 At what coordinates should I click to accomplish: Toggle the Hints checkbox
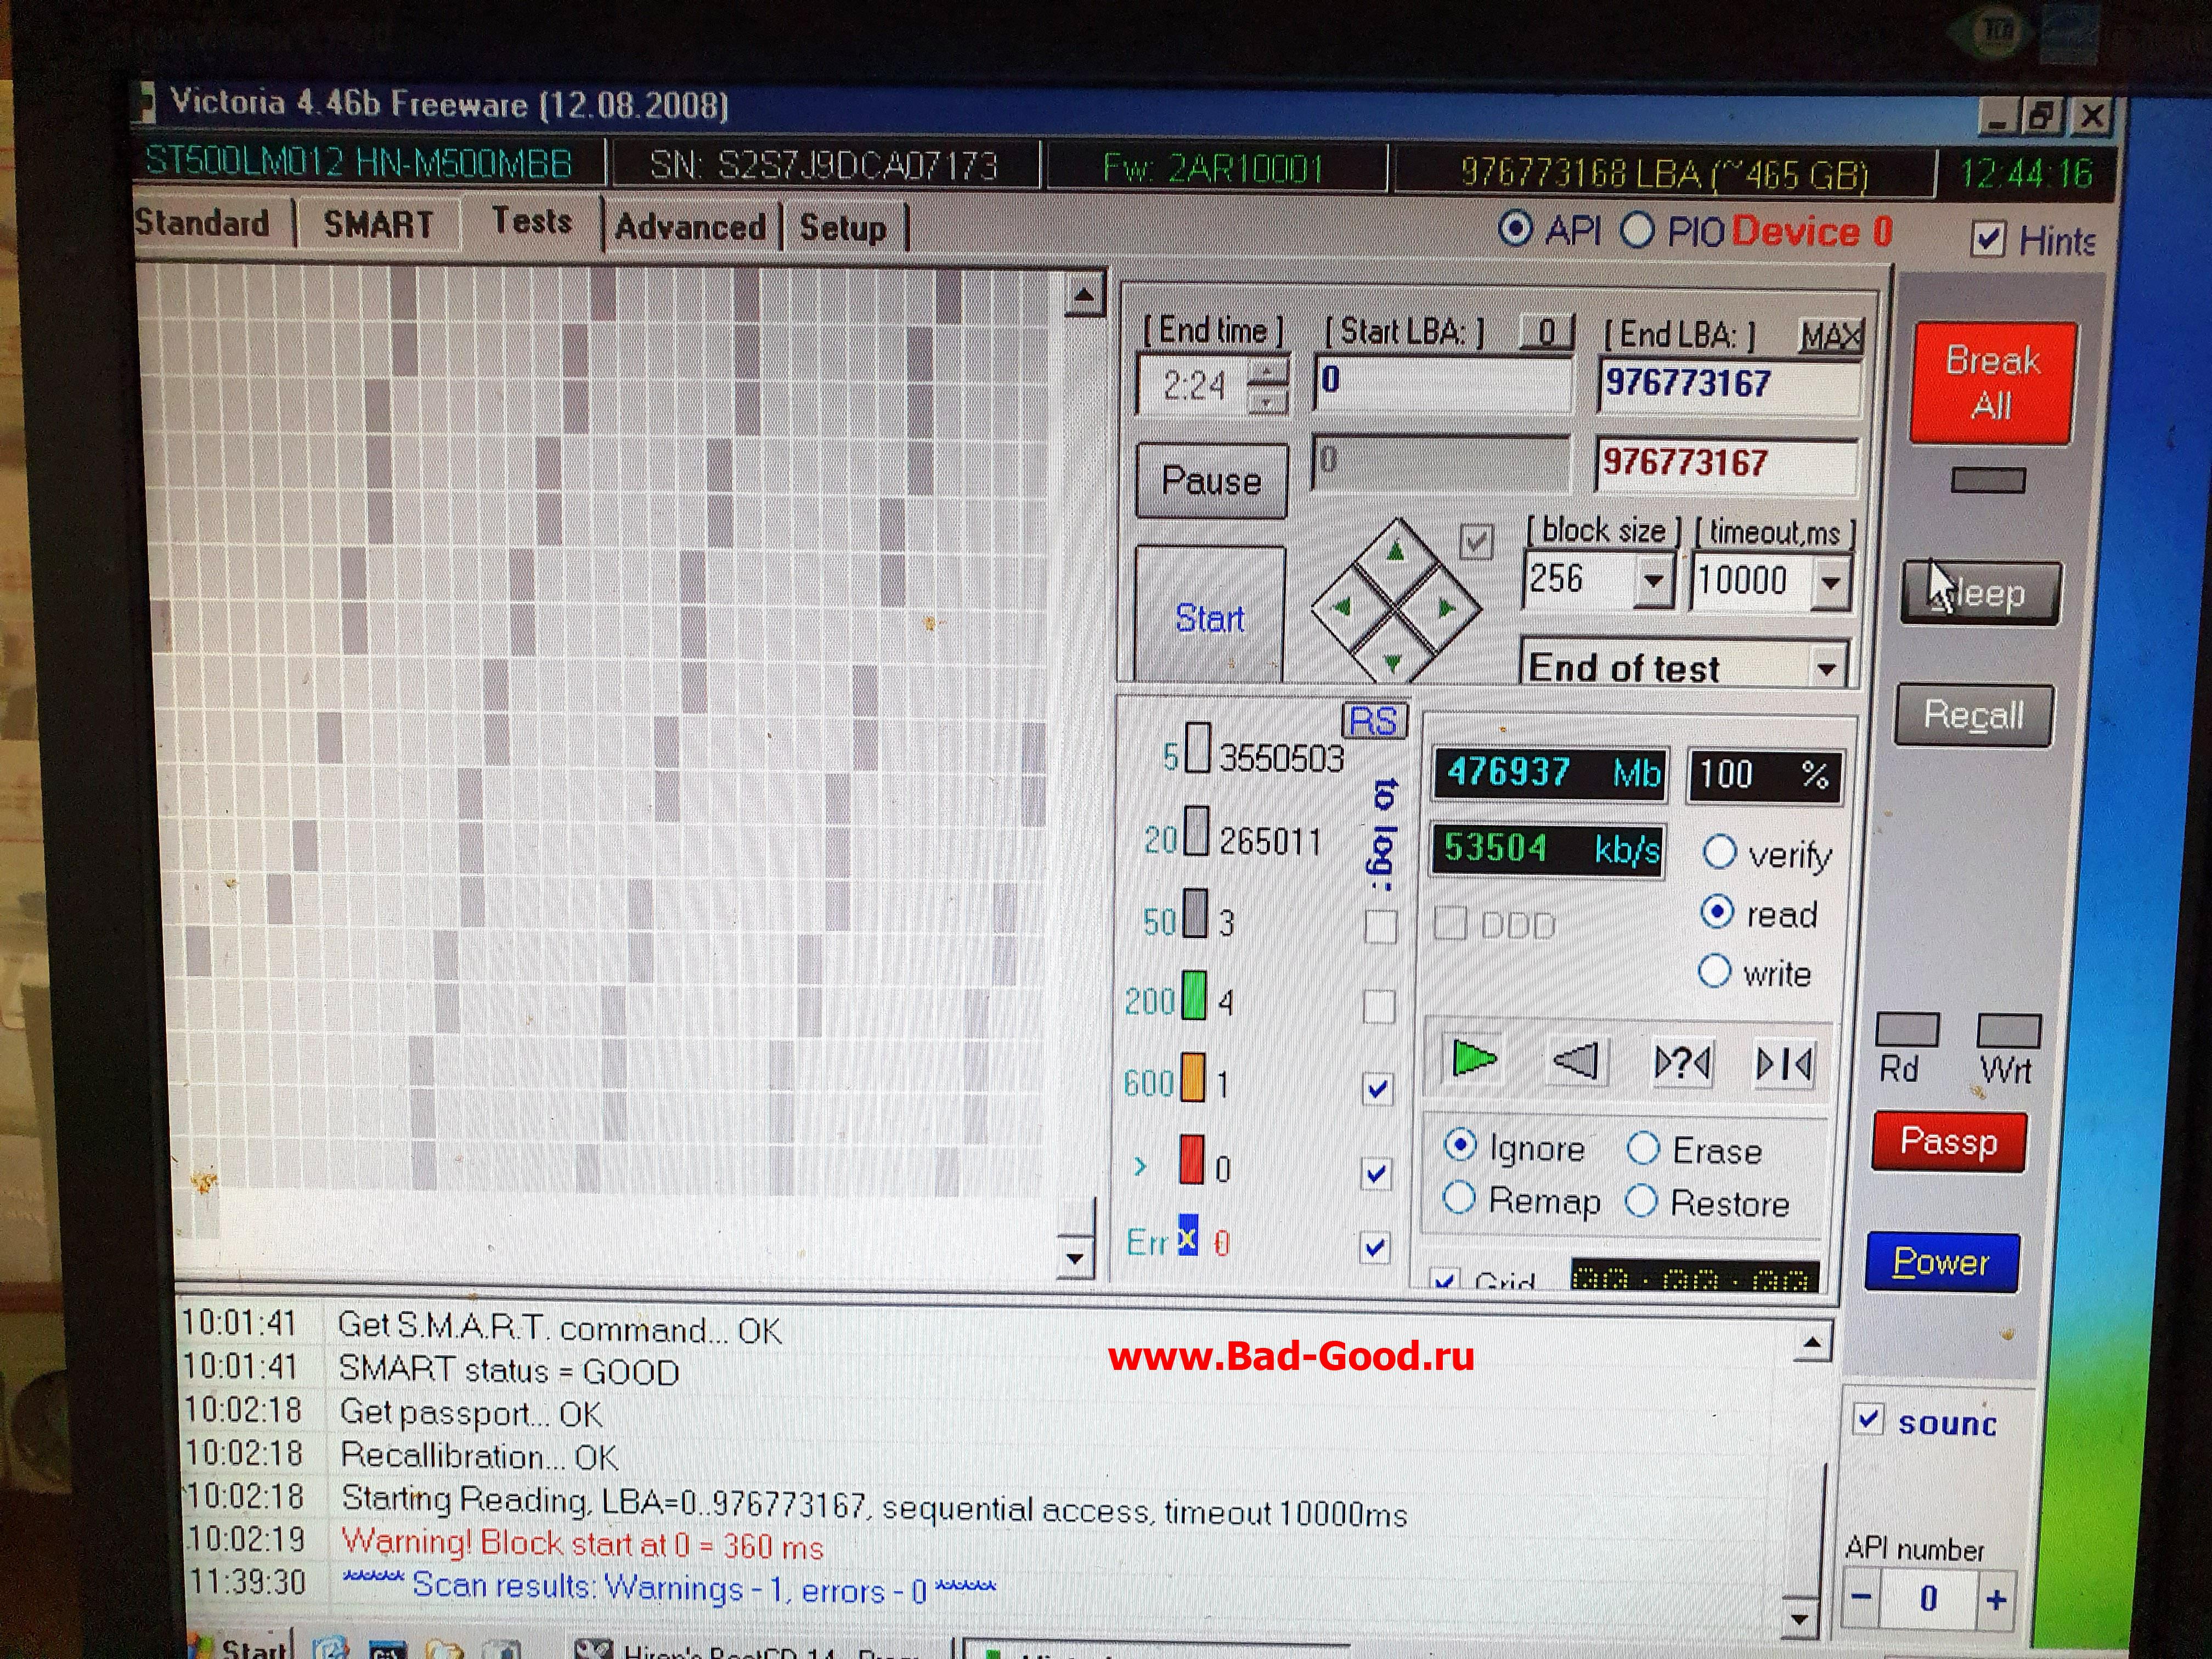tap(1987, 238)
